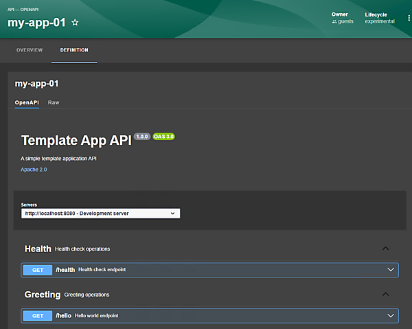Viewport: 412px width, 329px height.
Task: Select the OpenAPI view tab
Action: coord(27,102)
